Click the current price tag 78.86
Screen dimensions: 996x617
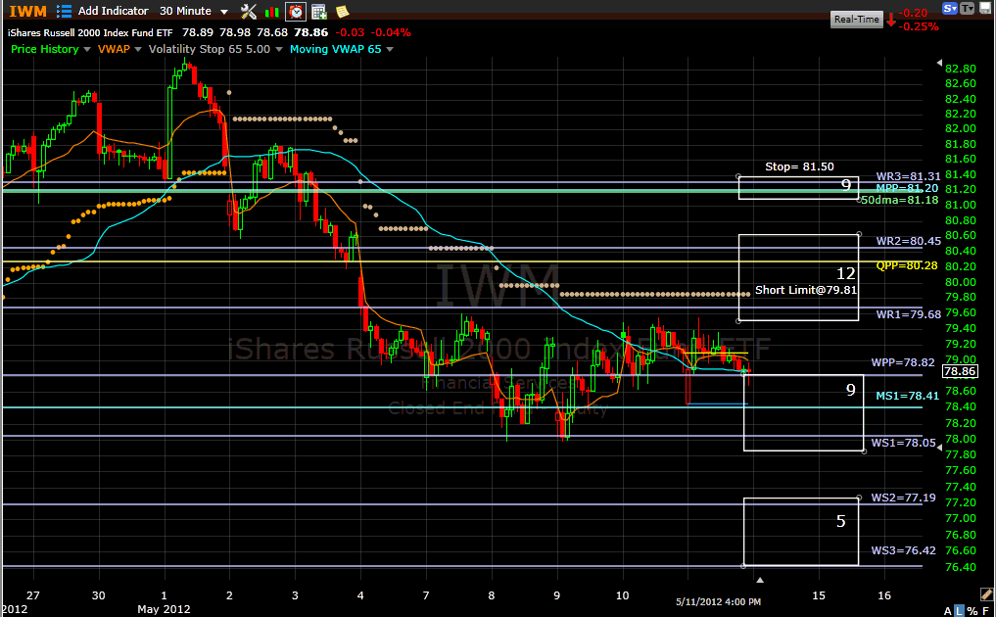pos(960,372)
